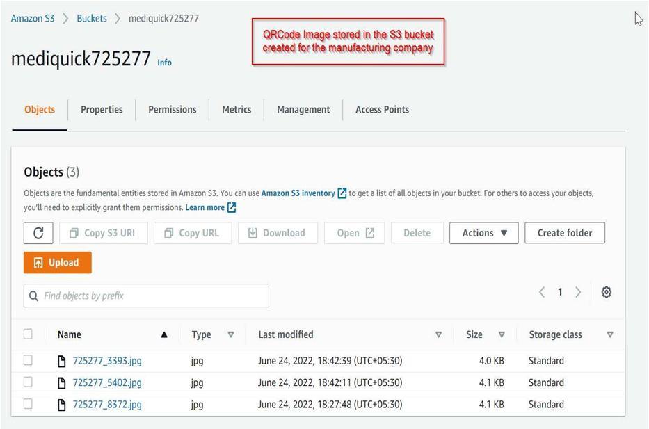Open the settings gear for table preferences
The height and width of the screenshot is (429, 649).
tap(607, 292)
